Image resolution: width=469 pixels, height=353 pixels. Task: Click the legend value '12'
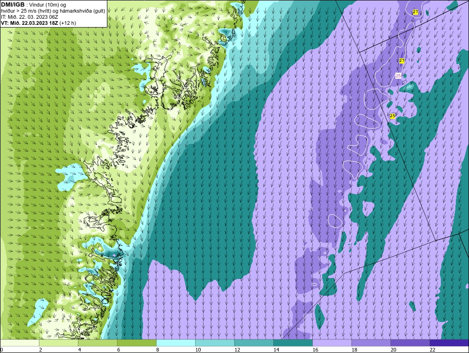click(237, 350)
